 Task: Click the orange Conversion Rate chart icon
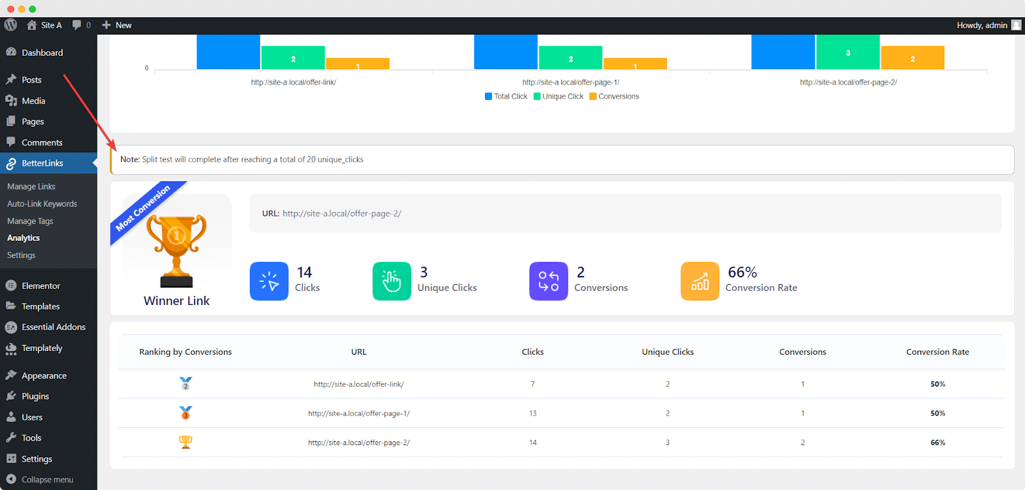click(700, 281)
